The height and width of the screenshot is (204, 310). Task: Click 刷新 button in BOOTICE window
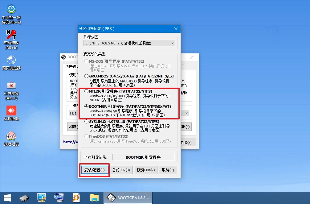click(x=73, y=127)
